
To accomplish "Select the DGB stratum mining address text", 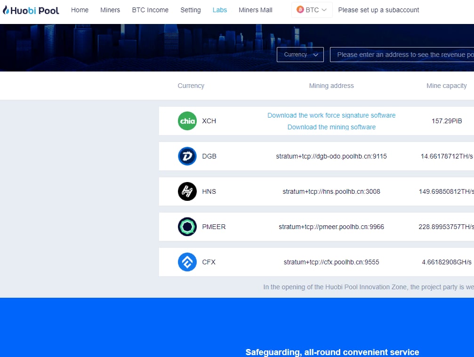I will tap(331, 156).
